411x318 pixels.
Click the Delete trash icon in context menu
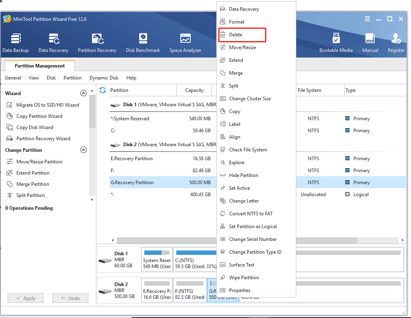coord(223,35)
